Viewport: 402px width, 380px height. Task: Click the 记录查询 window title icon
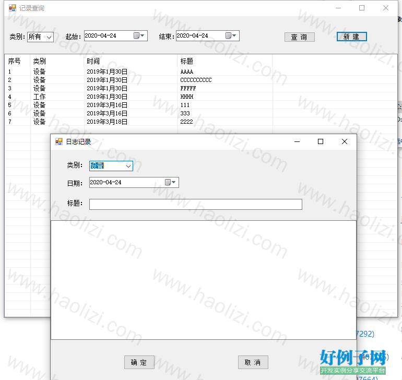(13, 8)
